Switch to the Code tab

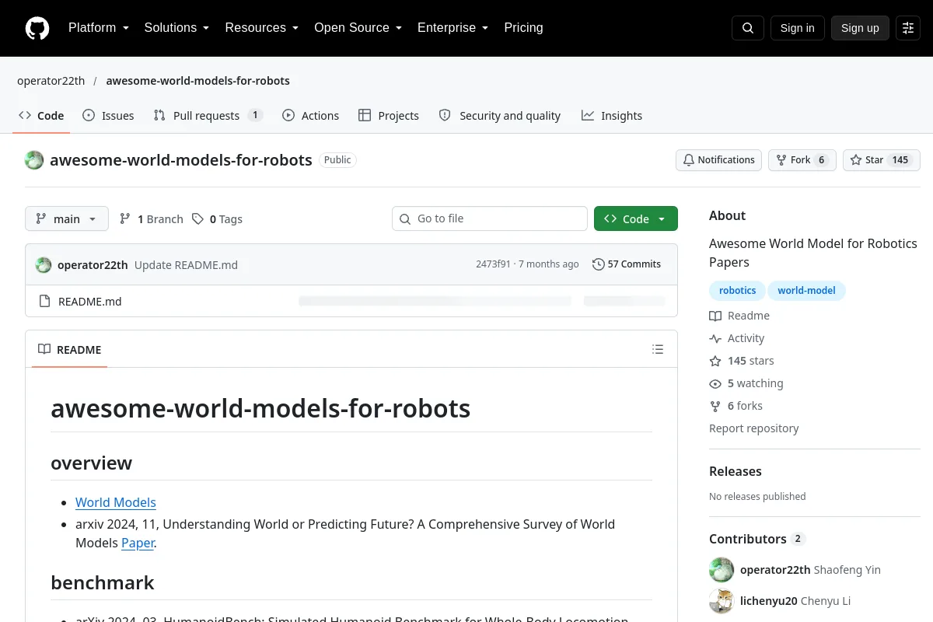41,116
